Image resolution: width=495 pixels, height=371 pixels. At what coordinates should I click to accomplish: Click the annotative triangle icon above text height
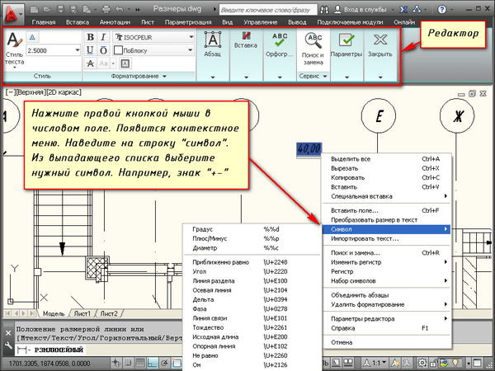32,37
